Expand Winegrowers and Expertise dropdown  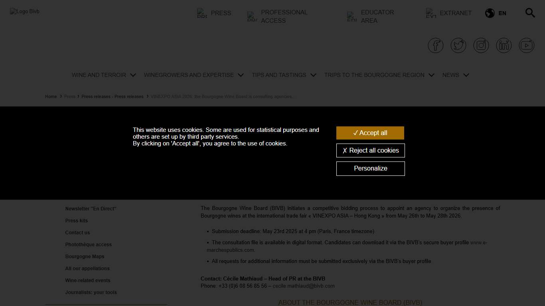[194, 75]
